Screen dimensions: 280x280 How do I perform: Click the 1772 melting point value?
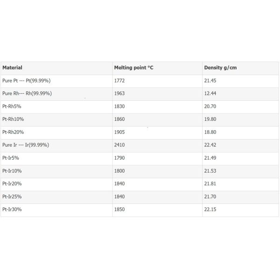coord(119,81)
